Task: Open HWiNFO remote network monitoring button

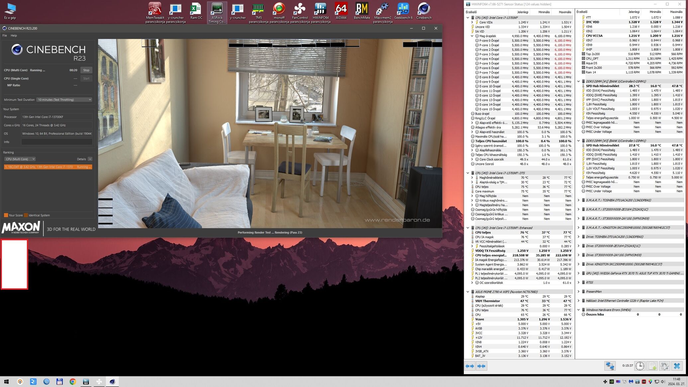Action: click(x=610, y=366)
